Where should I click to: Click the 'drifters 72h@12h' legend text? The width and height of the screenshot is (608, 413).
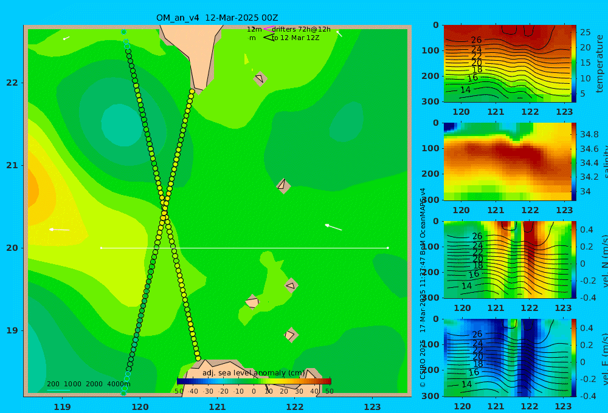pyautogui.click(x=301, y=29)
